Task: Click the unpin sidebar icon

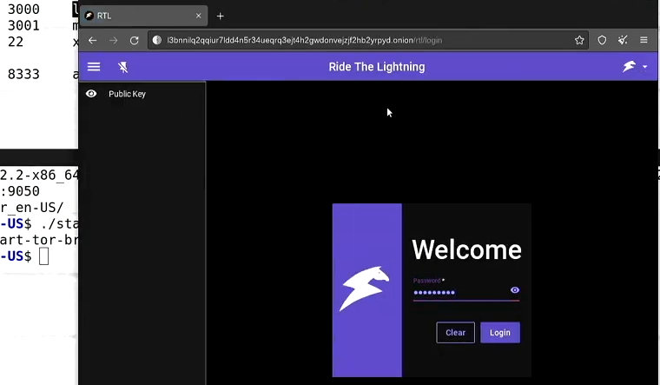Action: (x=123, y=67)
